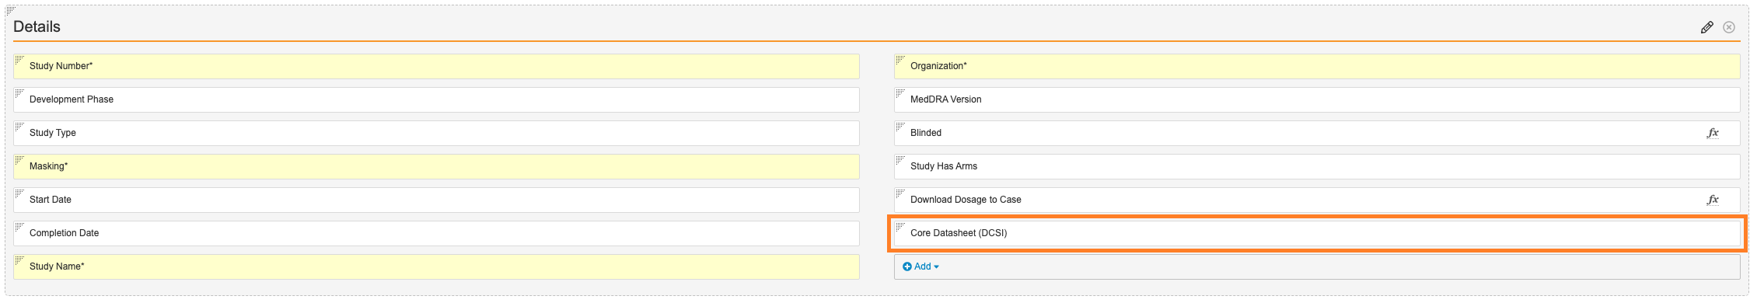1757x303 pixels.
Task: Select the Study Number* field
Action: [436, 66]
